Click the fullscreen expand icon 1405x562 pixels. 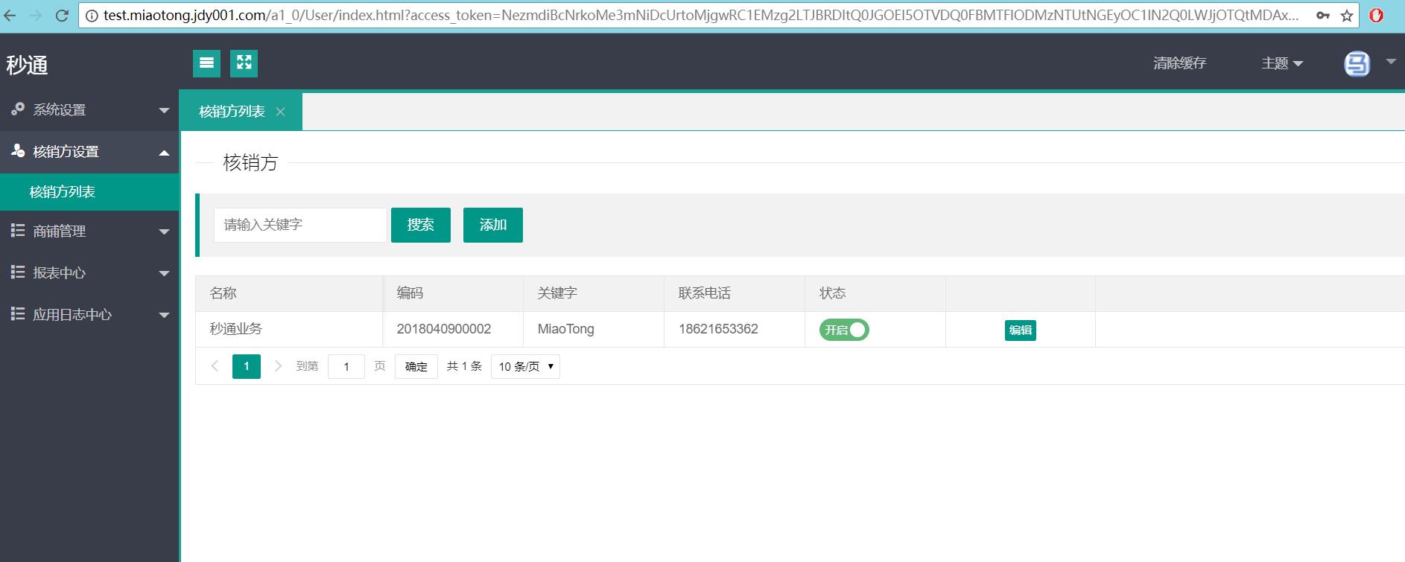(244, 63)
